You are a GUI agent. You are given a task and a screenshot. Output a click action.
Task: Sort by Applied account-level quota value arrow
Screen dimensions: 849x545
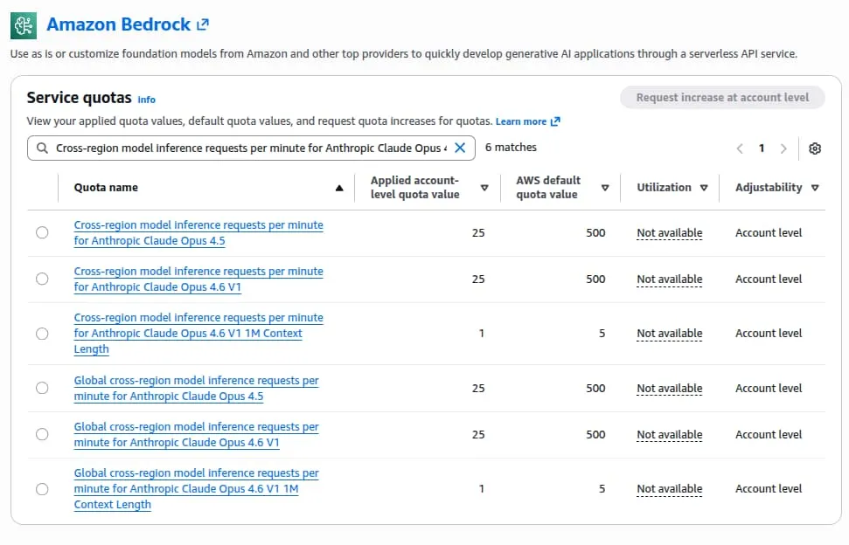484,188
